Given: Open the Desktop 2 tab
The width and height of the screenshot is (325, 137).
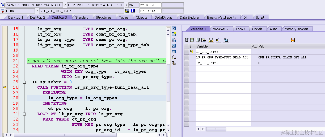Looking at the screenshot, I should 37,17.
